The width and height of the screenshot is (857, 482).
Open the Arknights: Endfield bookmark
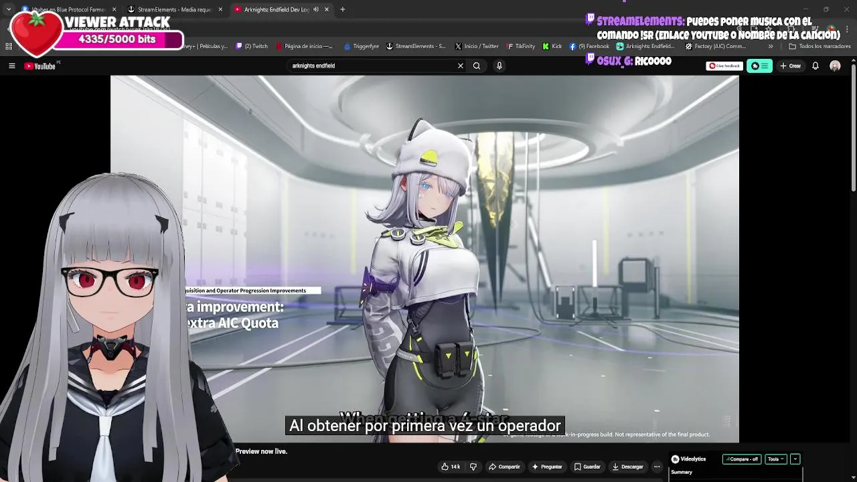pyautogui.click(x=645, y=46)
